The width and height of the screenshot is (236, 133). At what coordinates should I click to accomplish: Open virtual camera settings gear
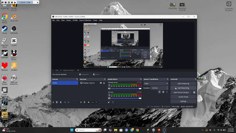pos(194,93)
